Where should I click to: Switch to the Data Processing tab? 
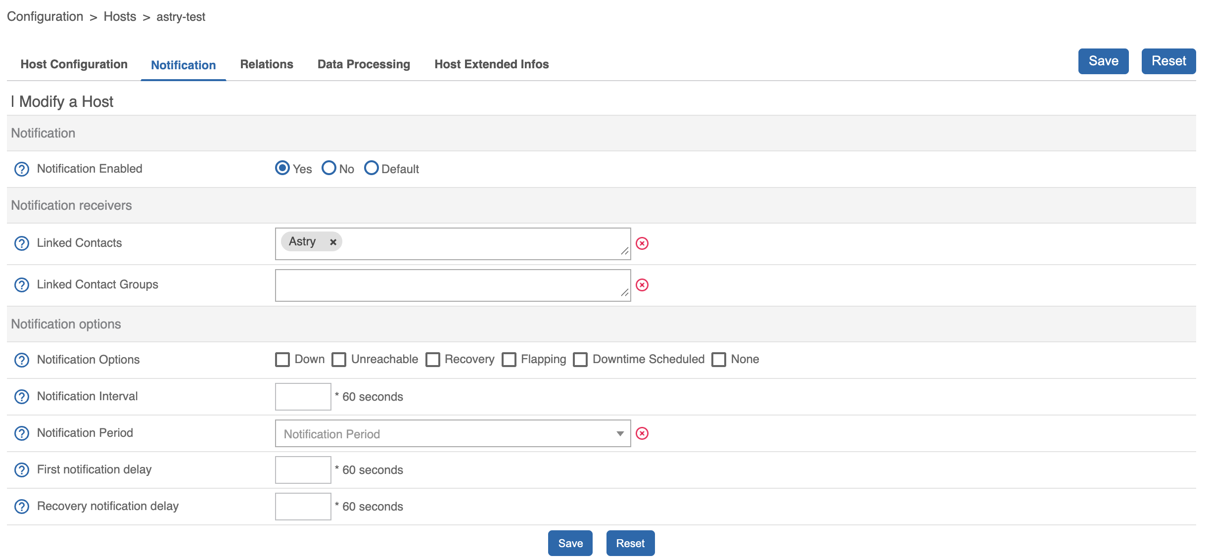coord(364,64)
